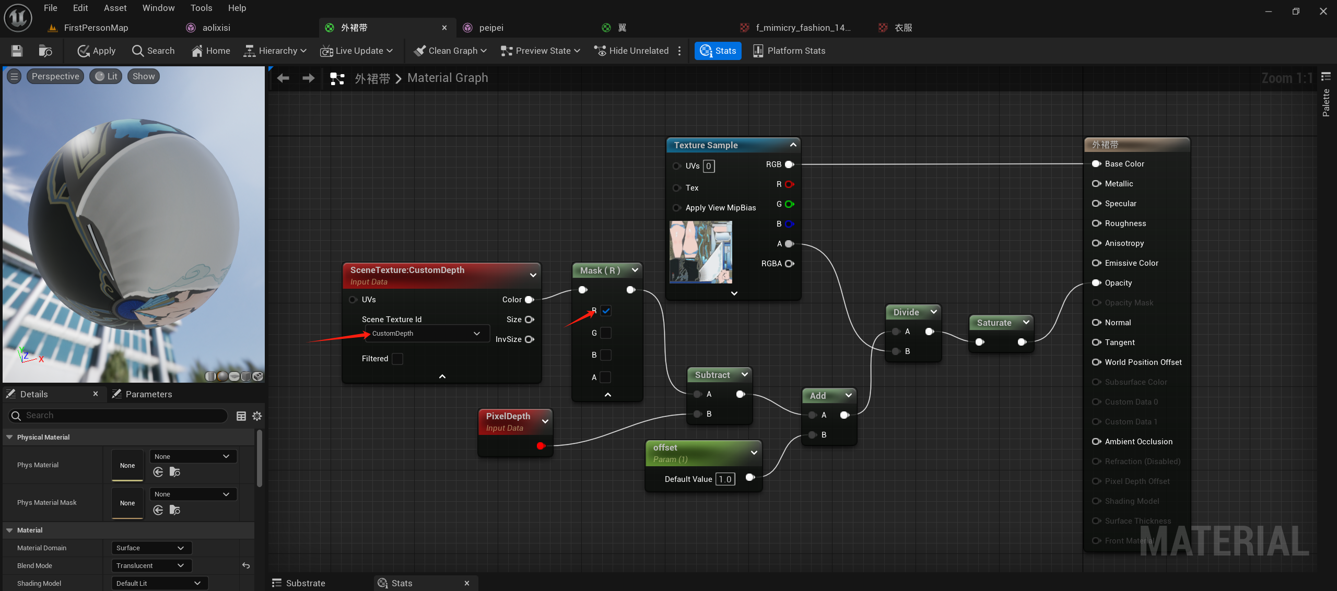
Task: Open the Hierarchy dropdown
Action: (x=275, y=51)
